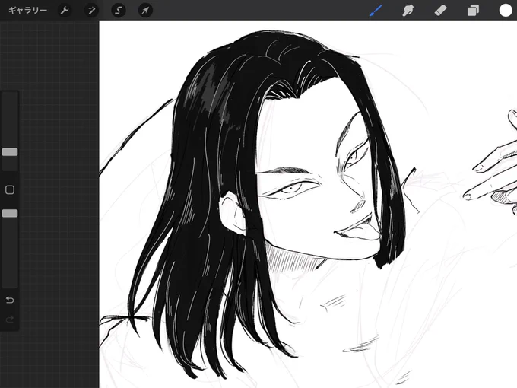Activate the Selection S-shaped tool
This screenshot has height=388, width=517.
[119, 11]
